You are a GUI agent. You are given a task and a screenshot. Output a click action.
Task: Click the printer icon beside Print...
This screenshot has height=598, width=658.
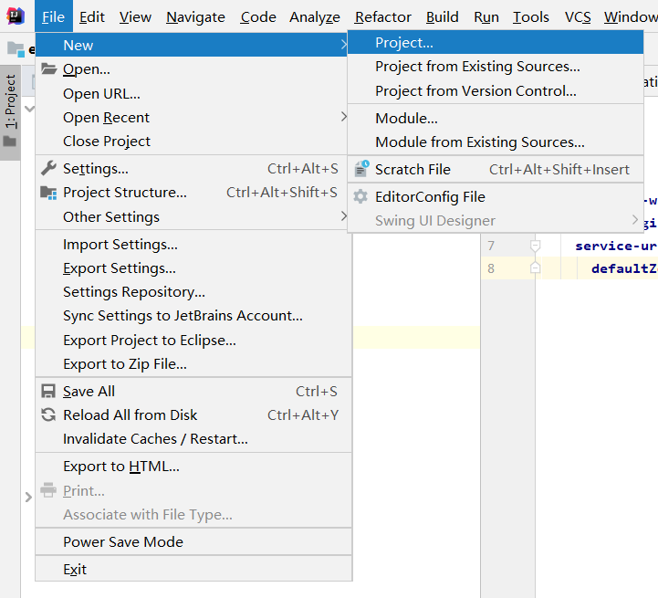point(48,490)
